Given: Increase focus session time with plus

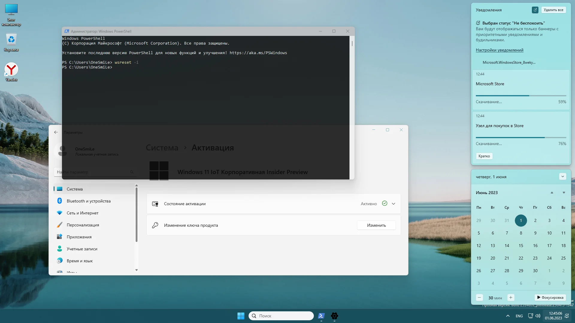Looking at the screenshot, I should click(x=511, y=298).
